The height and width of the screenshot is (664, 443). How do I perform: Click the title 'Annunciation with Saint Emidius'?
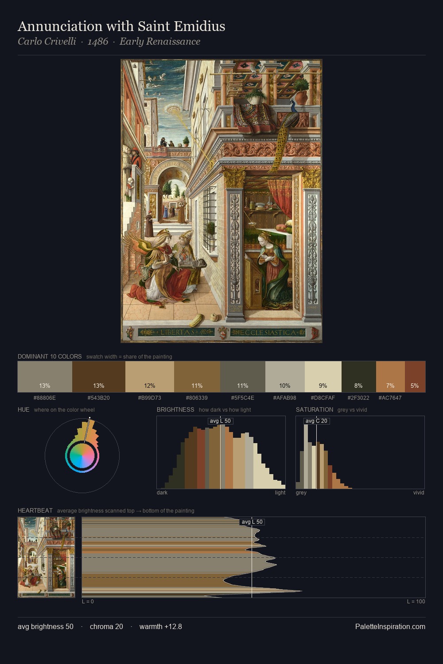point(121,26)
